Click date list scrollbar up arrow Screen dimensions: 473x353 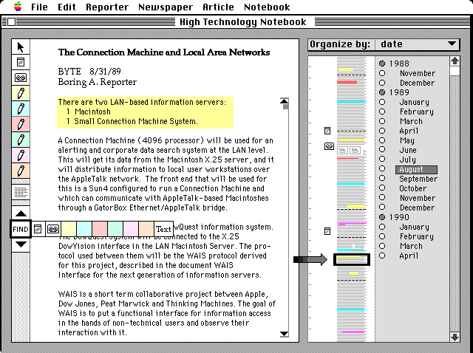[x=455, y=61]
